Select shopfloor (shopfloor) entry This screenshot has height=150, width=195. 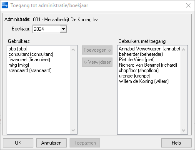[139, 70]
